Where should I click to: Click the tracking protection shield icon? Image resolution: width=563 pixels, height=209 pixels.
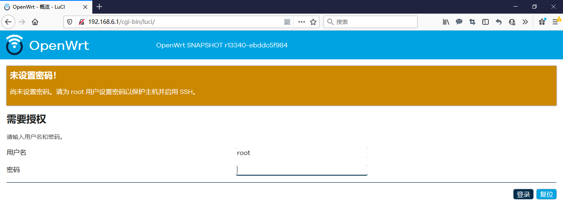(70, 22)
